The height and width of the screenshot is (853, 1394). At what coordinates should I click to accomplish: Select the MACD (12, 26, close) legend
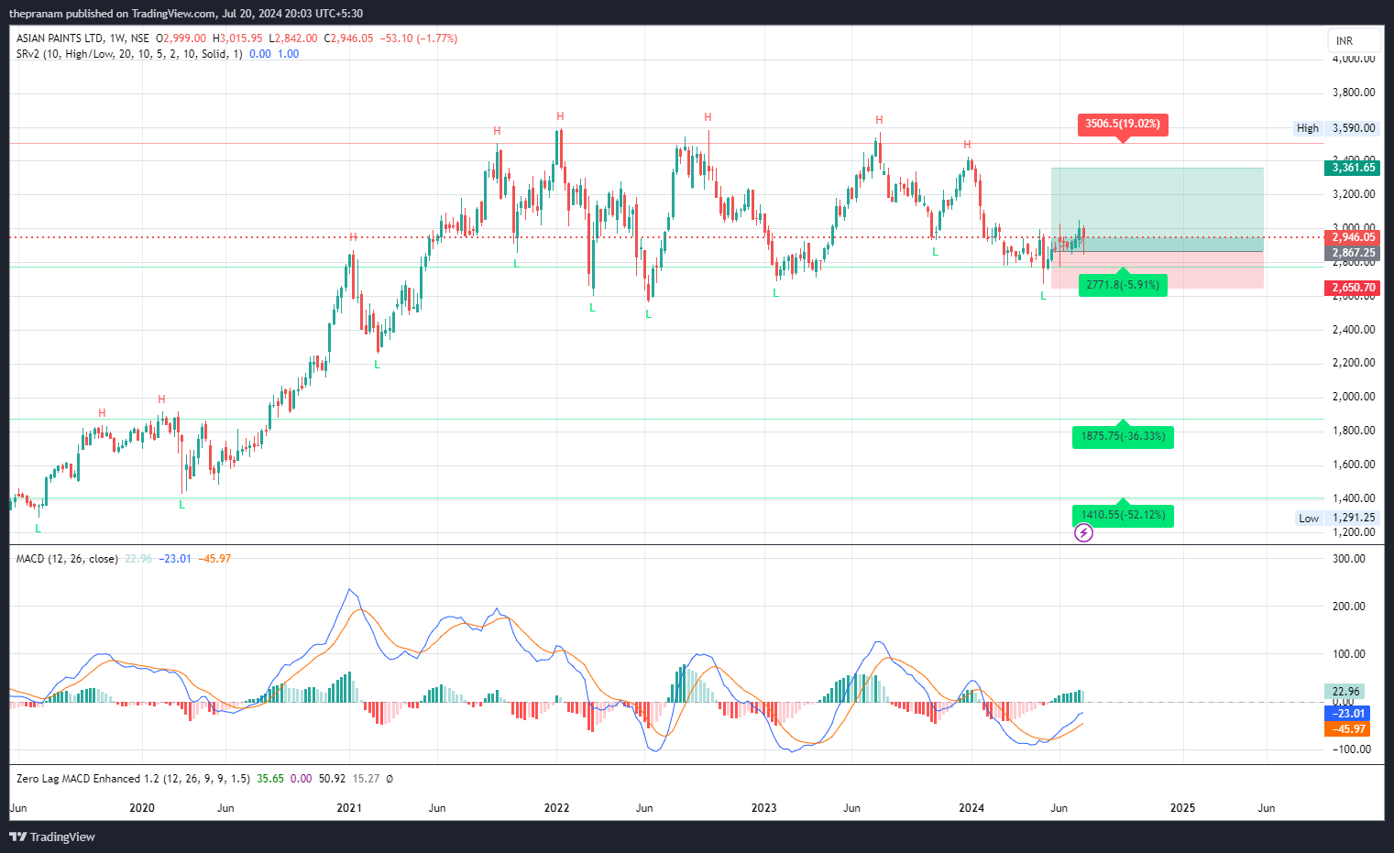coord(67,559)
